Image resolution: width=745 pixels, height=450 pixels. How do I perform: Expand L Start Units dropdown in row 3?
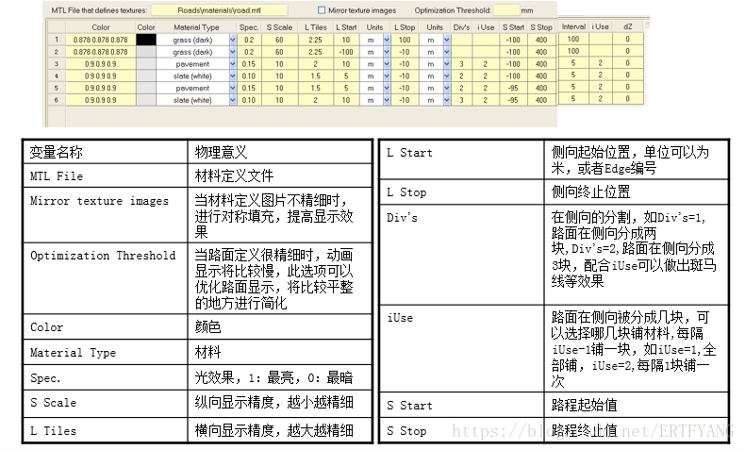click(387, 63)
